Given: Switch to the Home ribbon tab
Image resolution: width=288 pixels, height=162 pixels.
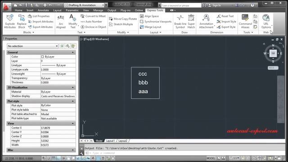Looking at the screenshot, I should tap(18, 10).
